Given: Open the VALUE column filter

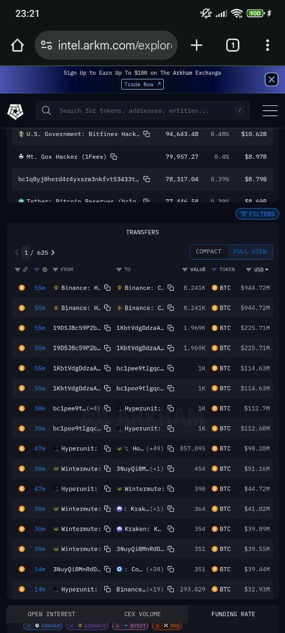Looking at the screenshot, I should (194, 270).
